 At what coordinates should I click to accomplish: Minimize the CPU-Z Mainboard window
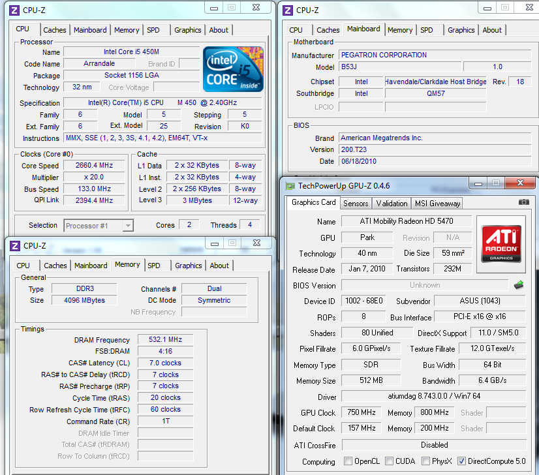point(487,8)
